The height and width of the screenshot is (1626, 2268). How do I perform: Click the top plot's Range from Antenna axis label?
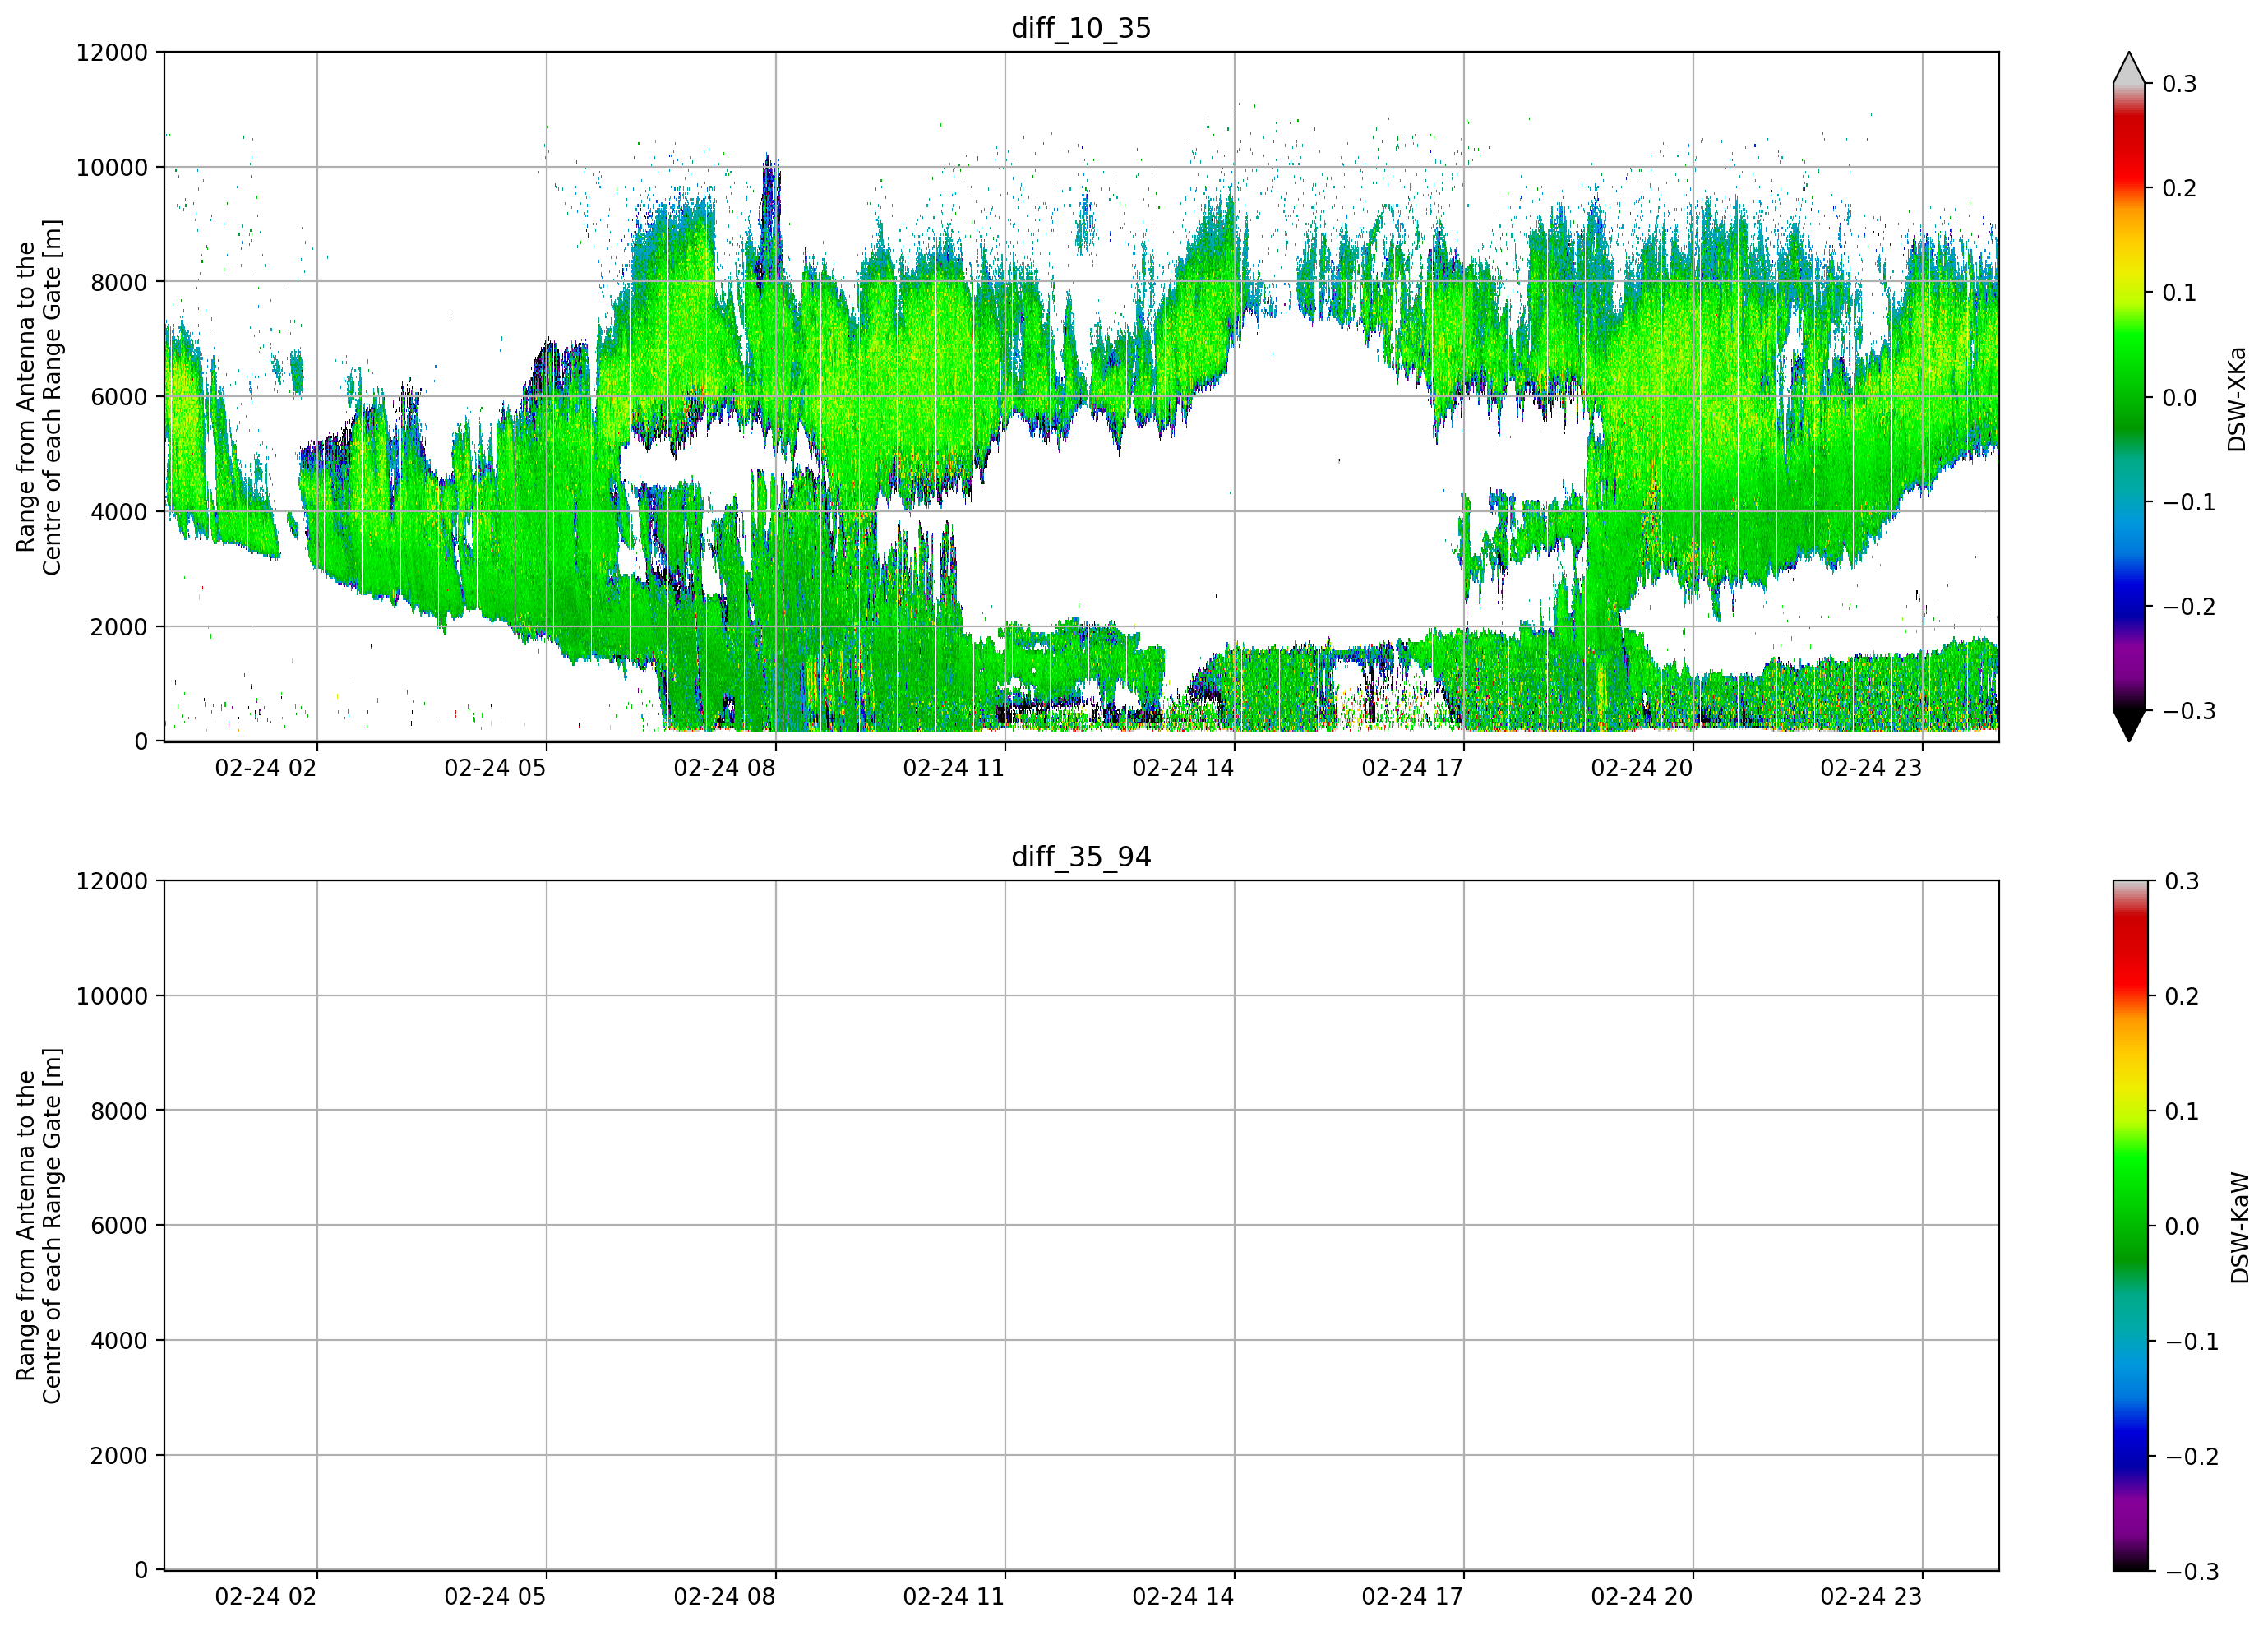[x=39, y=397]
